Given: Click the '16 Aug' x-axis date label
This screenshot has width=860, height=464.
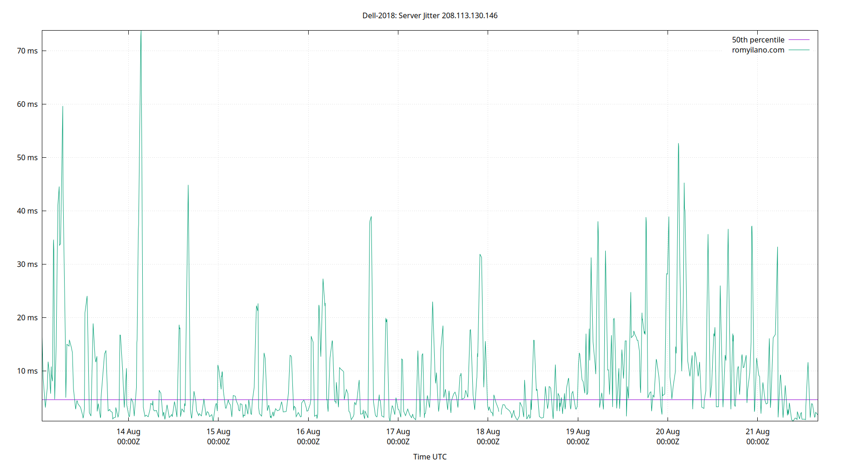Looking at the screenshot, I should pos(308,432).
